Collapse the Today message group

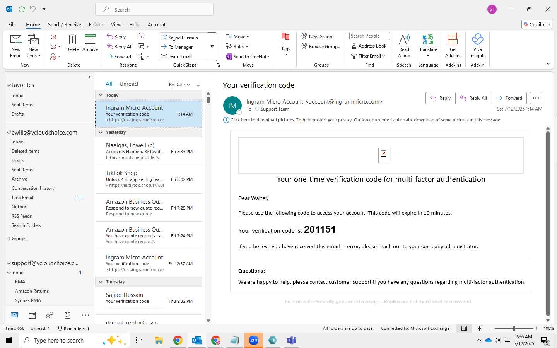click(101, 95)
